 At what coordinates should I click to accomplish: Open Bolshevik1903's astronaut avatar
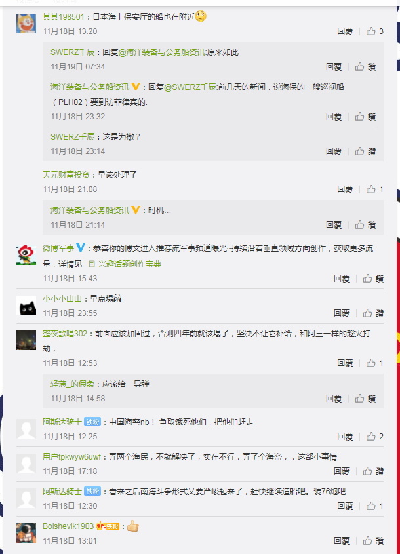[x=26, y=533]
